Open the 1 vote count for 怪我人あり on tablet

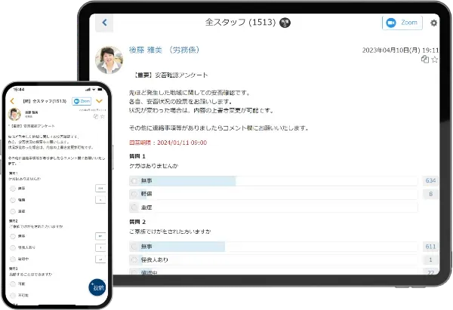point(430,259)
